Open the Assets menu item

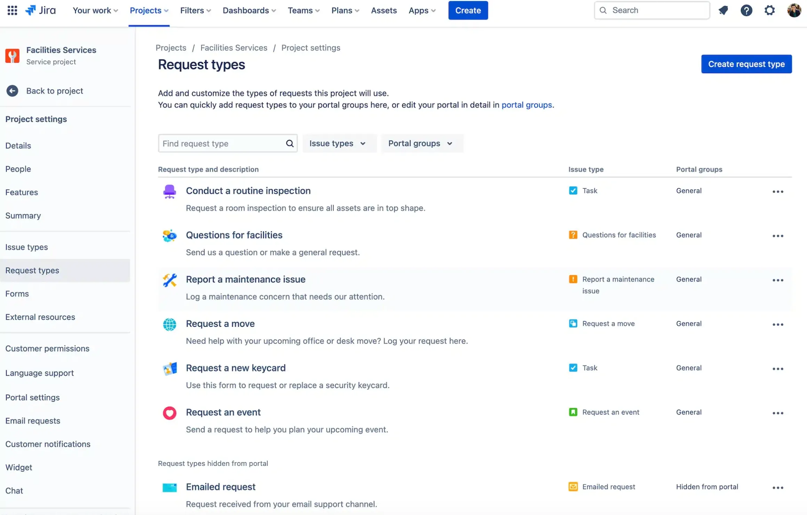pyautogui.click(x=384, y=10)
